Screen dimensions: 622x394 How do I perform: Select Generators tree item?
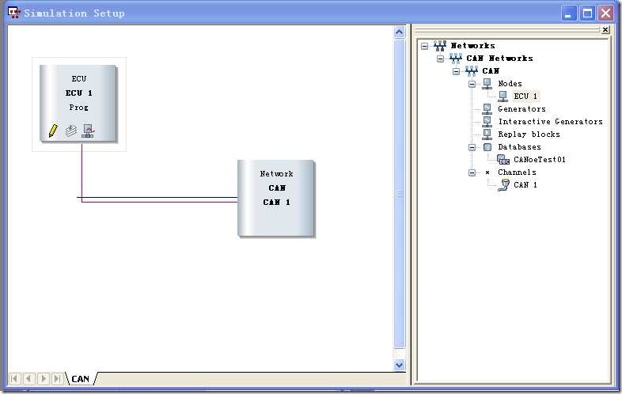[x=521, y=109]
